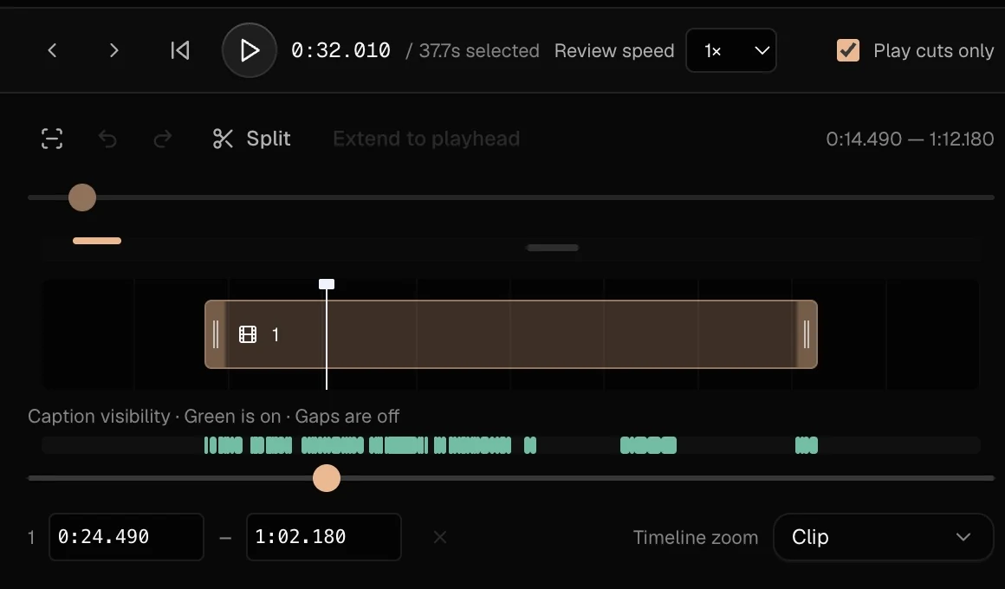Click the Timeline zoom label
Viewport: 1005px width, 589px height.
[696, 537]
